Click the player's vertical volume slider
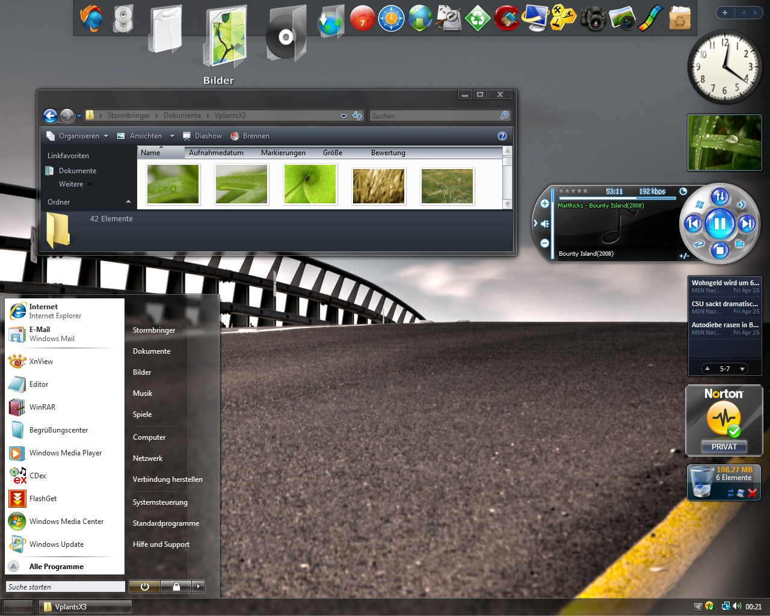Image resolution: width=770 pixels, height=616 pixels. 553,224
